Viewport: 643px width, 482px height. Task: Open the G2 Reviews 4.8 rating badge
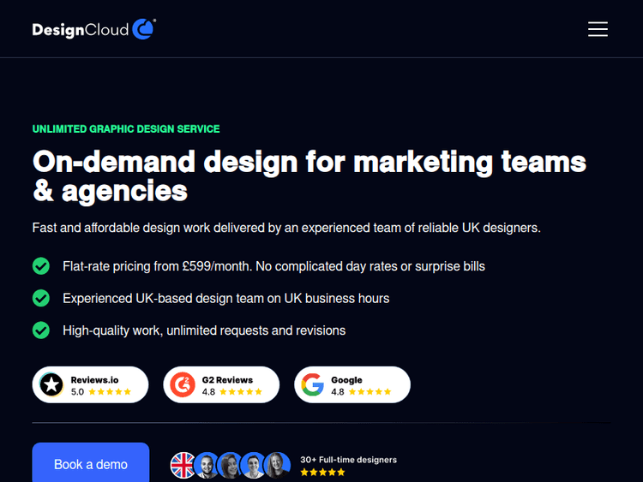coord(221,384)
